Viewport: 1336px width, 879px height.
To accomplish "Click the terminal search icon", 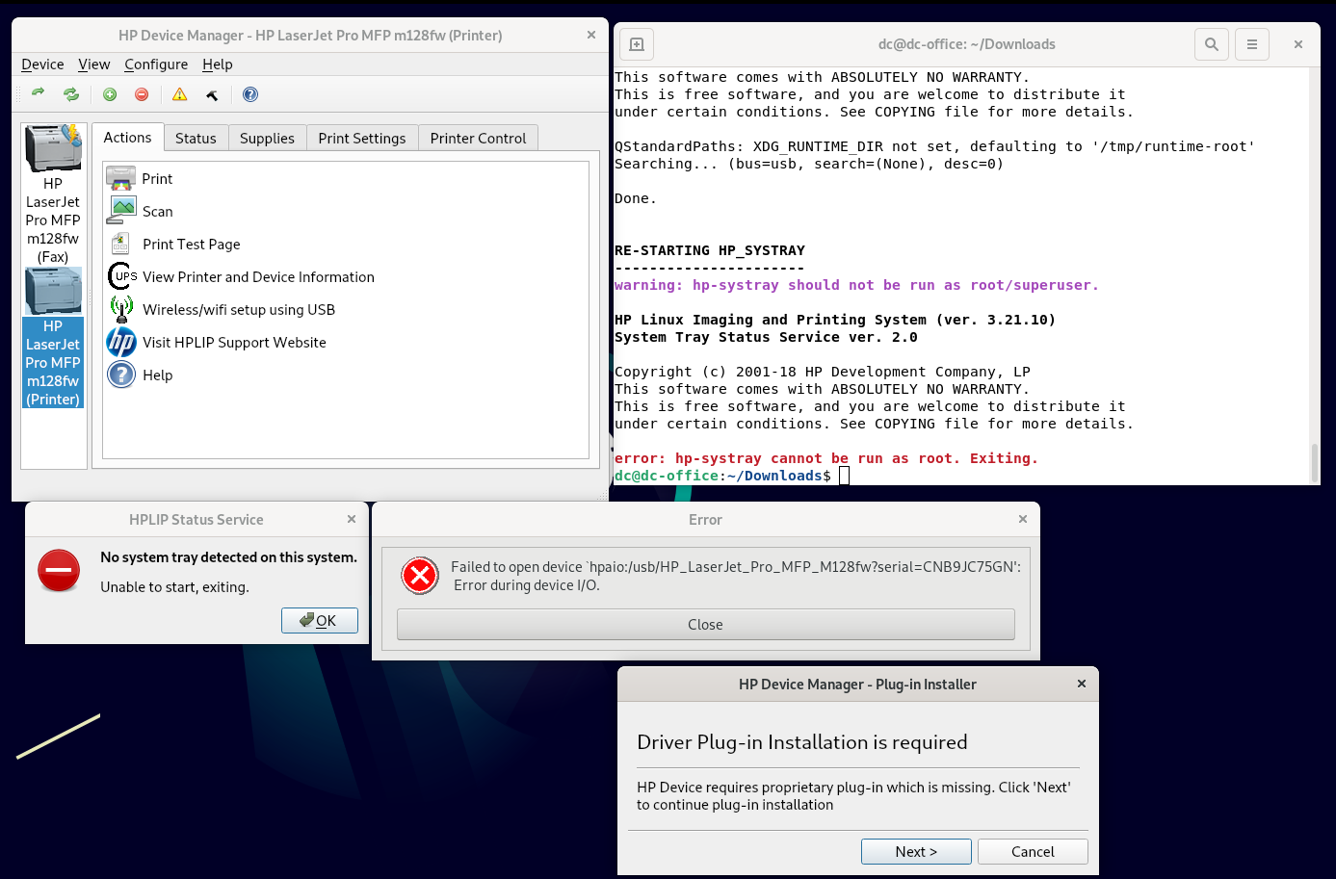I will (x=1212, y=44).
